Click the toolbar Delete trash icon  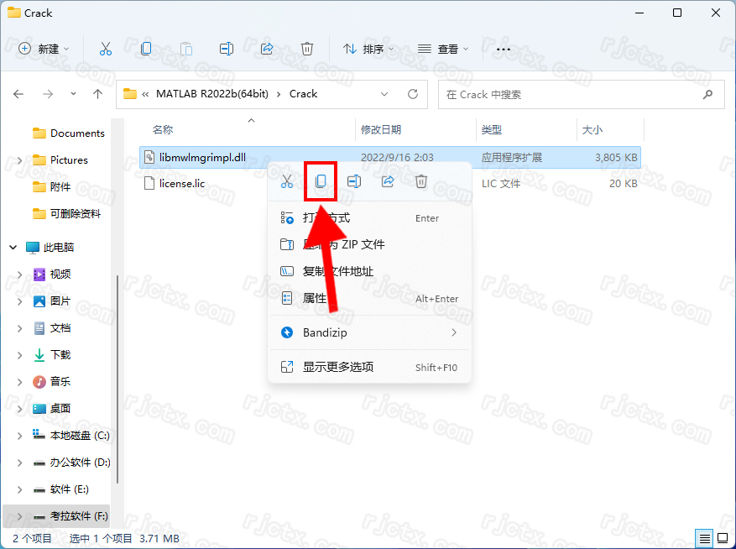coord(307,49)
